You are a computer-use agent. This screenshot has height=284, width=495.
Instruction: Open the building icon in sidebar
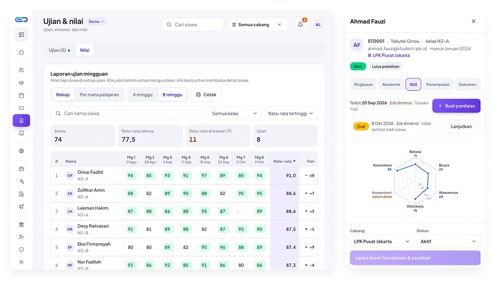coord(21,194)
